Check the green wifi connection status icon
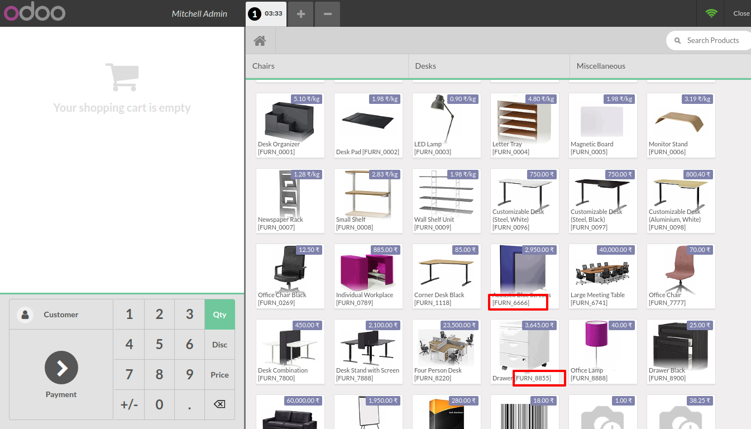The width and height of the screenshot is (751, 429). coord(711,13)
